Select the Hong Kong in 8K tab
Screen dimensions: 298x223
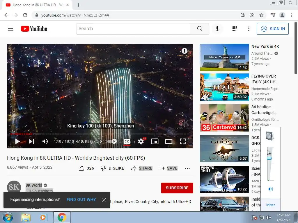(37, 5)
